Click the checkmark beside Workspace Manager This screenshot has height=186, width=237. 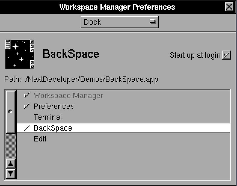(27, 96)
